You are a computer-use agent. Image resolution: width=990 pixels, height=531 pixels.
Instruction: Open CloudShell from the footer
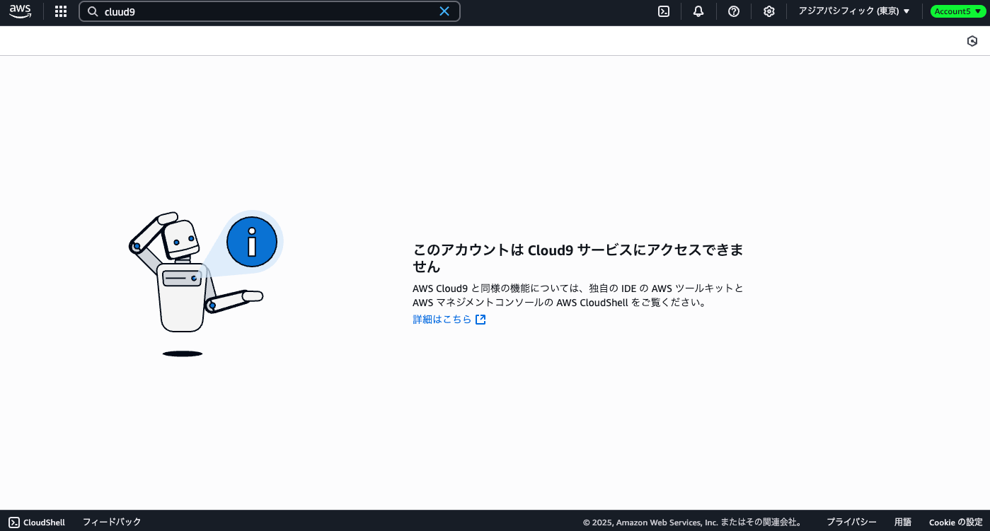pos(38,522)
